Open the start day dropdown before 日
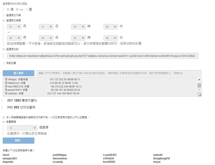This screenshot has height=165, width=215. point(46,26)
